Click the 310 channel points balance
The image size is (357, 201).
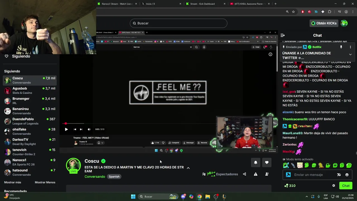[290, 186]
